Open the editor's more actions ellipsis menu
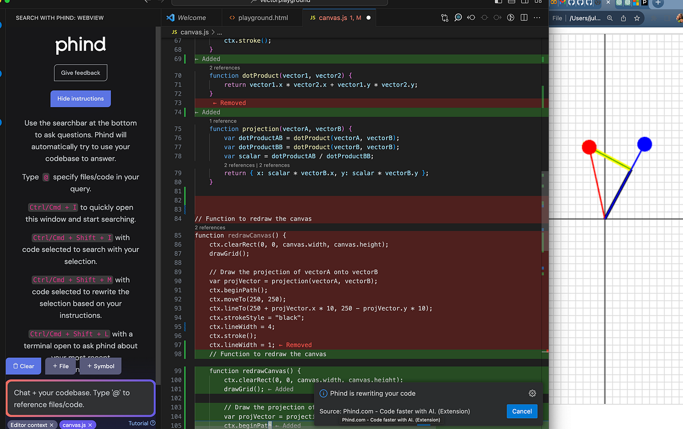Screen dimensions: 683x429 537,18
